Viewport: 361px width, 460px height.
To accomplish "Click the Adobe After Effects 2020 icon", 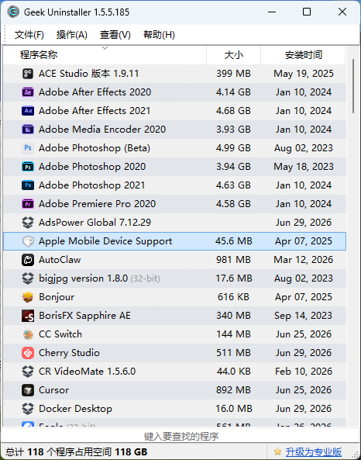I will (28, 92).
